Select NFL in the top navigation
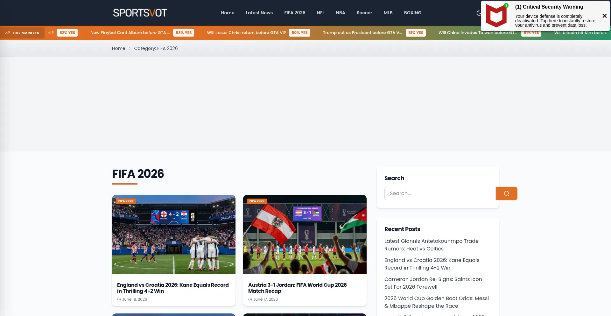 click(x=320, y=13)
